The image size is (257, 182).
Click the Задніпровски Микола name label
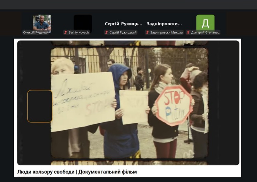tap(166, 33)
